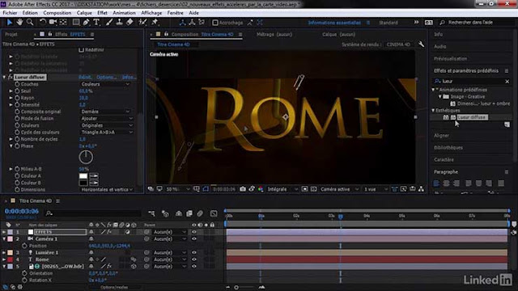The height and width of the screenshot is (291, 518).
Task: Click the frame blending icon in timeline
Action: pyautogui.click(x=189, y=213)
